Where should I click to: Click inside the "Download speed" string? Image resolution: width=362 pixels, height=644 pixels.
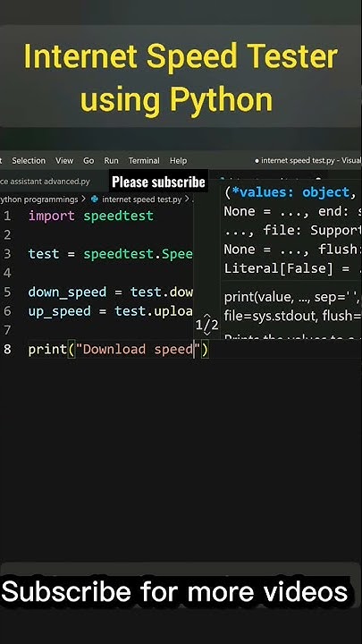click(138, 349)
